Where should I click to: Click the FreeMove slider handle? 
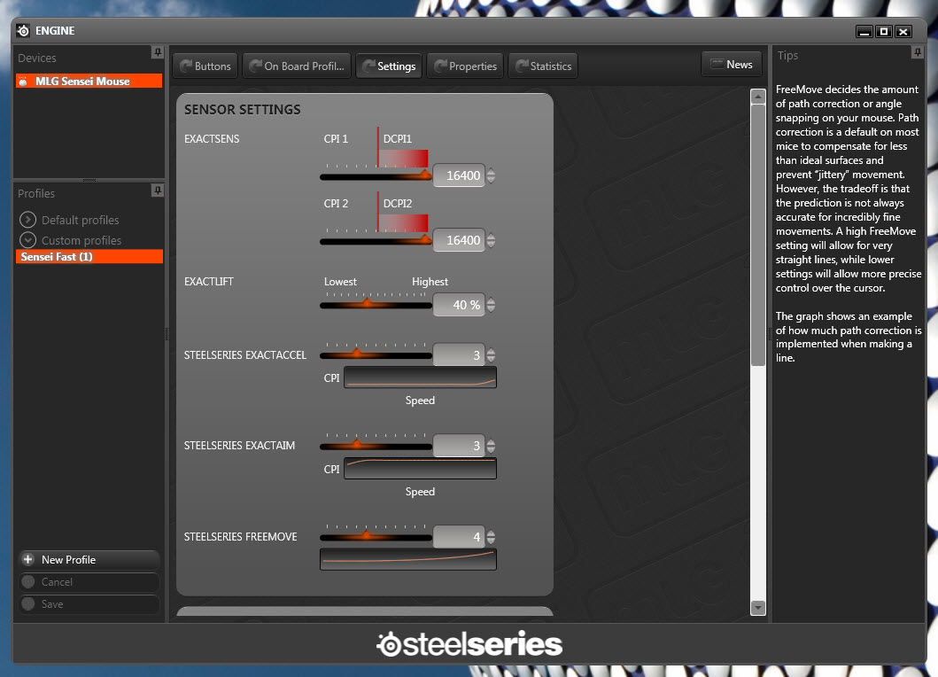[366, 535]
